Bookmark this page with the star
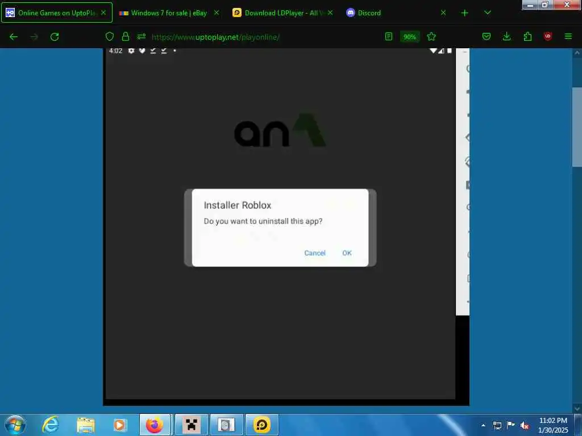Image resolution: width=582 pixels, height=436 pixels. click(x=431, y=37)
